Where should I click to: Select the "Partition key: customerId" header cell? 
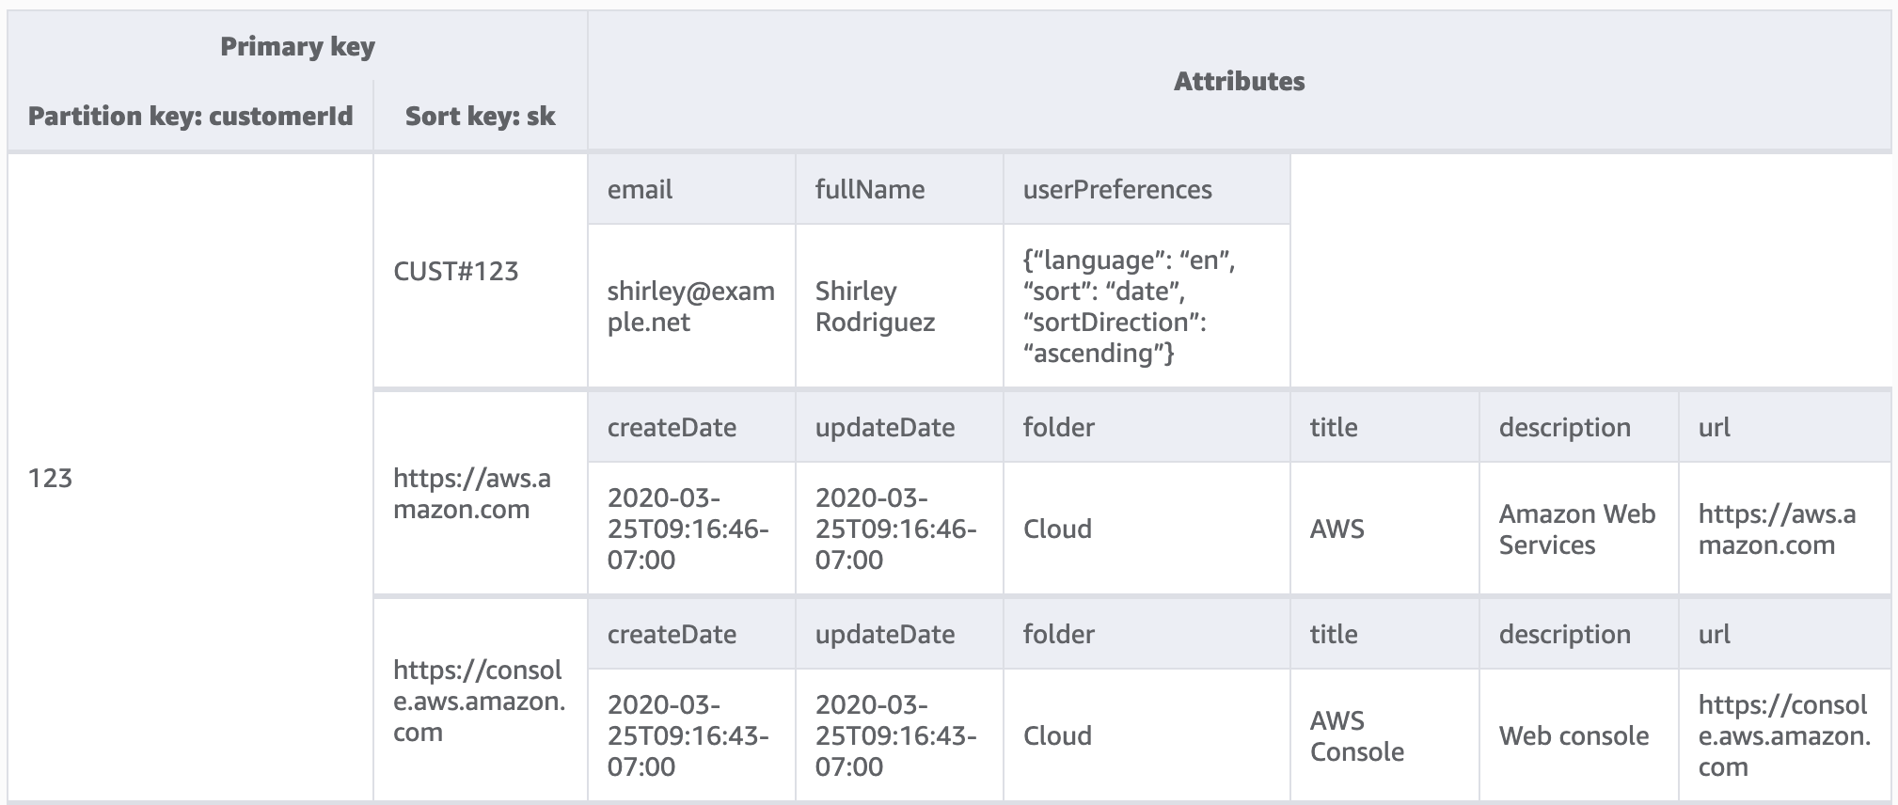(191, 116)
